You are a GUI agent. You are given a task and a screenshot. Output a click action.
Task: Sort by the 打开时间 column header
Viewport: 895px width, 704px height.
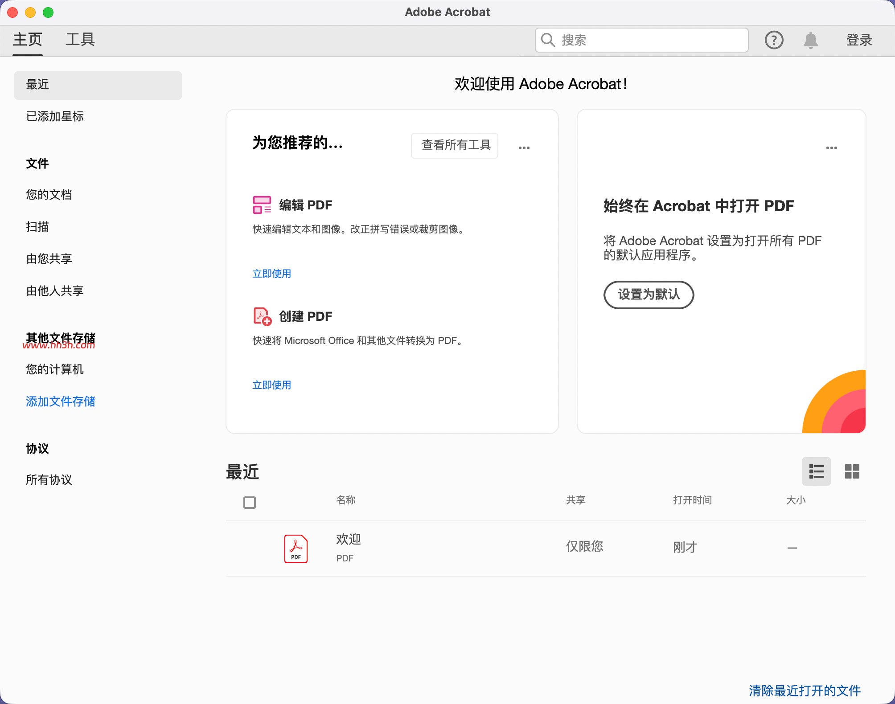click(x=693, y=500)
